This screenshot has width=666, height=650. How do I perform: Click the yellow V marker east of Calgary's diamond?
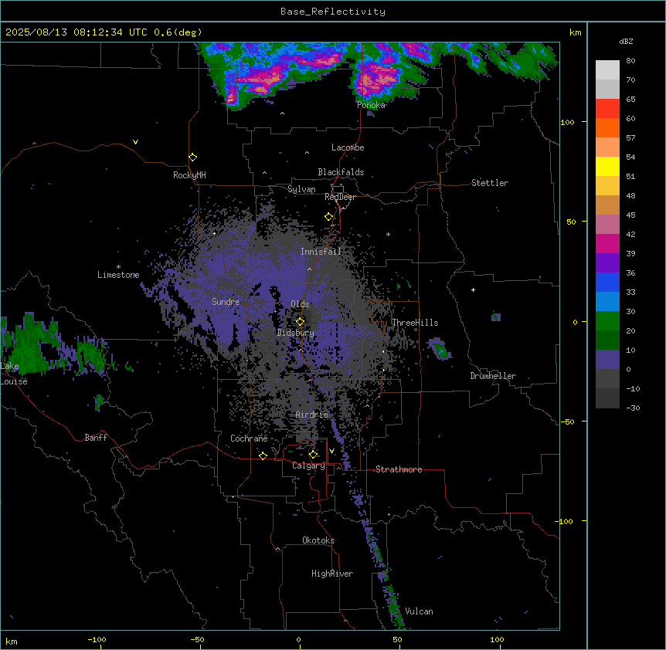click(331, 451)
